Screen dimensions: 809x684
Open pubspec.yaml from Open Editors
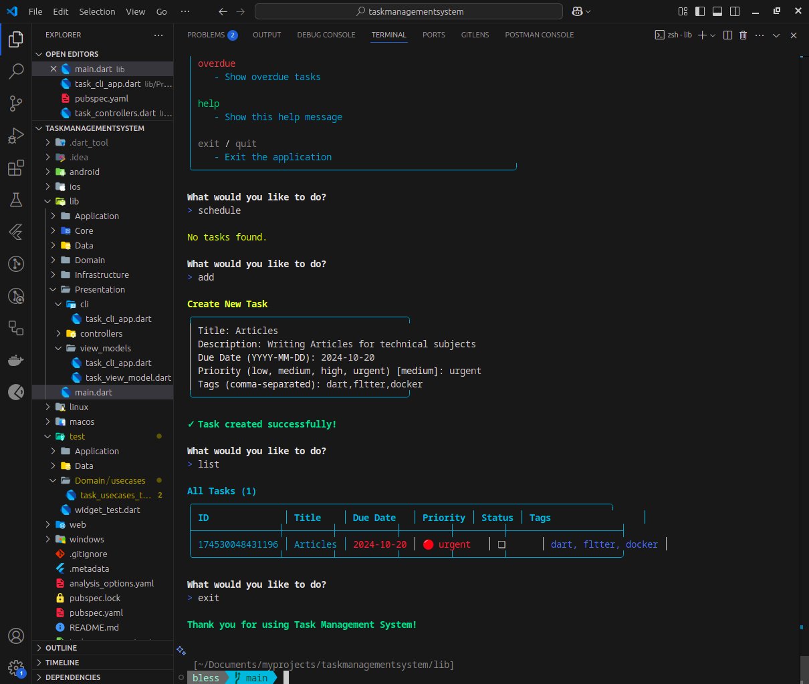tap(101, 98)
